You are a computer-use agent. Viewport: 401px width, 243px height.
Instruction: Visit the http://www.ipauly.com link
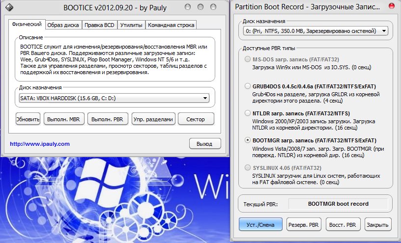(x=40, y=144)
